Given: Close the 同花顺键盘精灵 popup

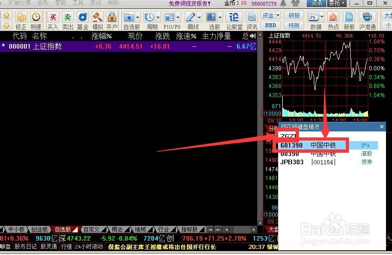Looking at the screenshot, I should 381,127.
